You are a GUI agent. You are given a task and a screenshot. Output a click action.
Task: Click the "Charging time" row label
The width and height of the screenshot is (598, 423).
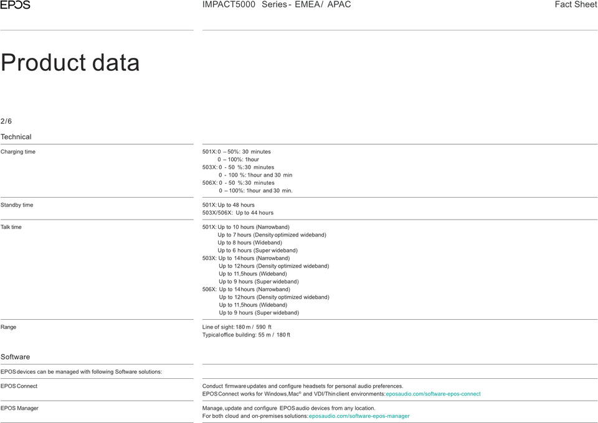[18, 152]
